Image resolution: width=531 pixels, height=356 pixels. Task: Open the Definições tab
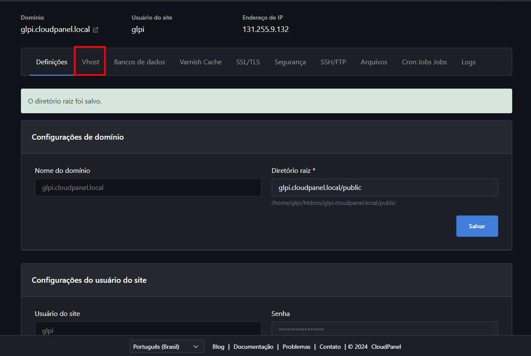click(52, 62)
